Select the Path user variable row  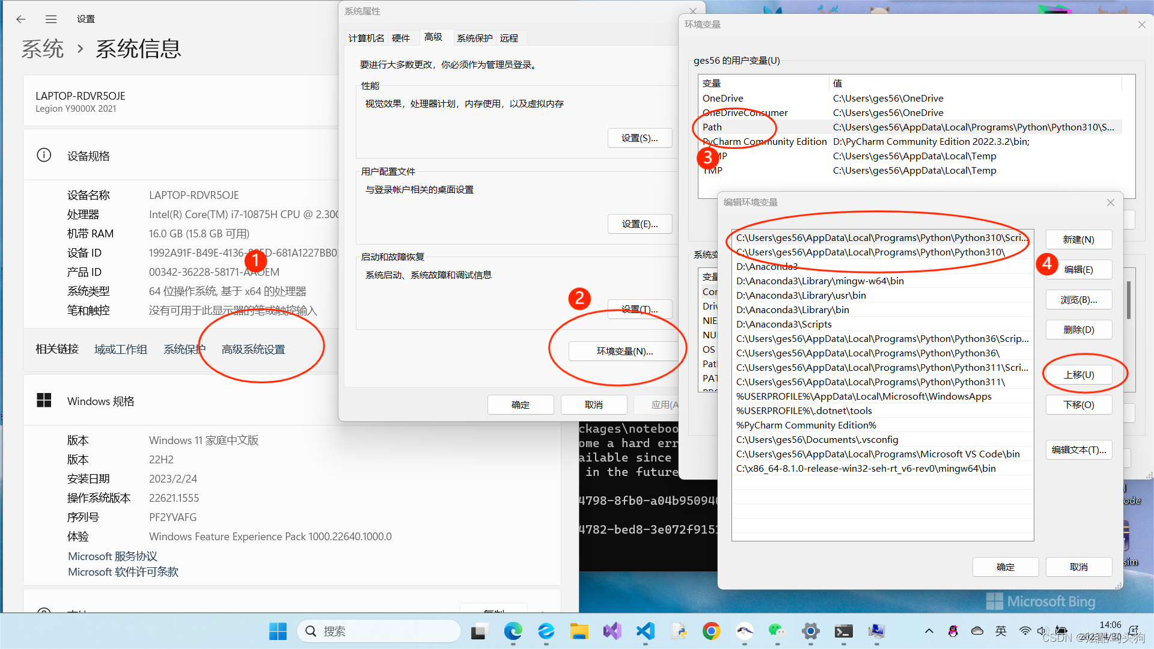pos(712,127)
